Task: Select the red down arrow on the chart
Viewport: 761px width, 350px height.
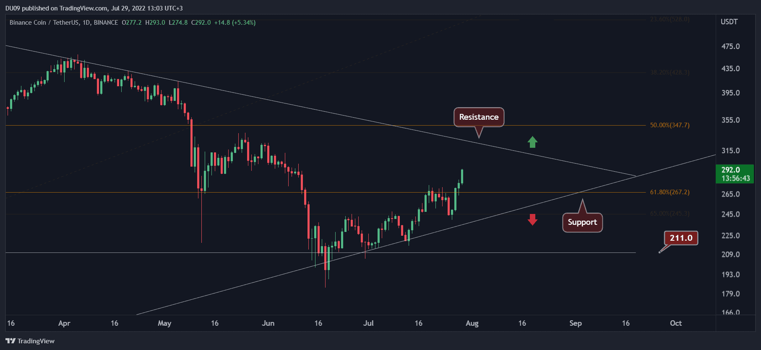Action: 532,219
